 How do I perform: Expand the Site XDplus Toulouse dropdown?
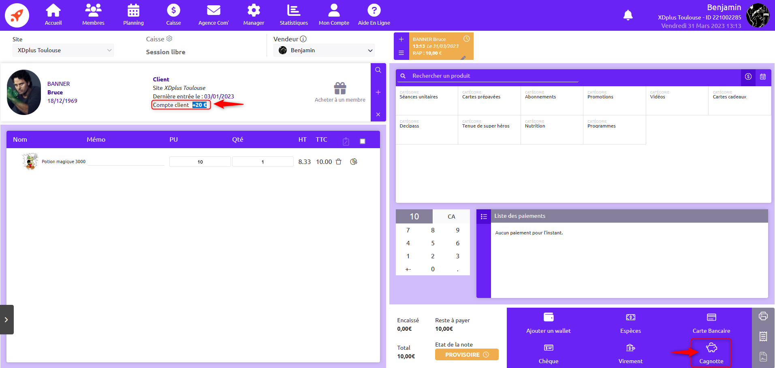point(63,50)
